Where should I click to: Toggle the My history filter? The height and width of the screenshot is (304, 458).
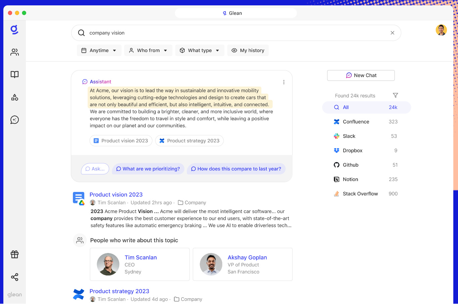248,50
